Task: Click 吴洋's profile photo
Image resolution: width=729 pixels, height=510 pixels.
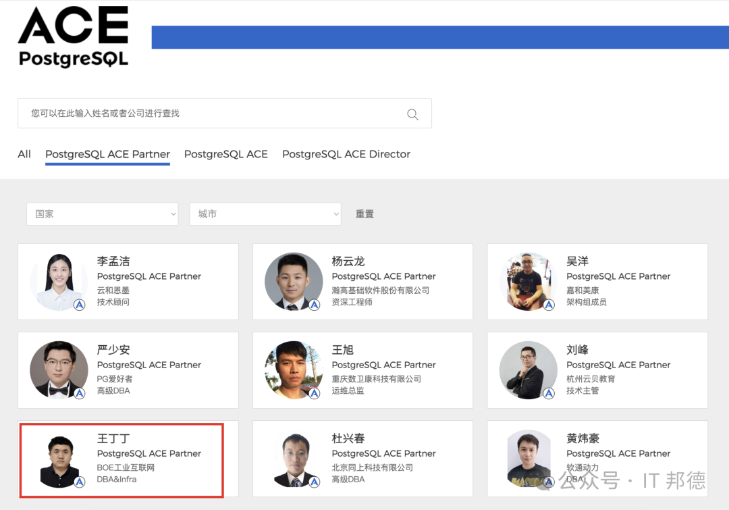Action: click(x=528, y=282)
